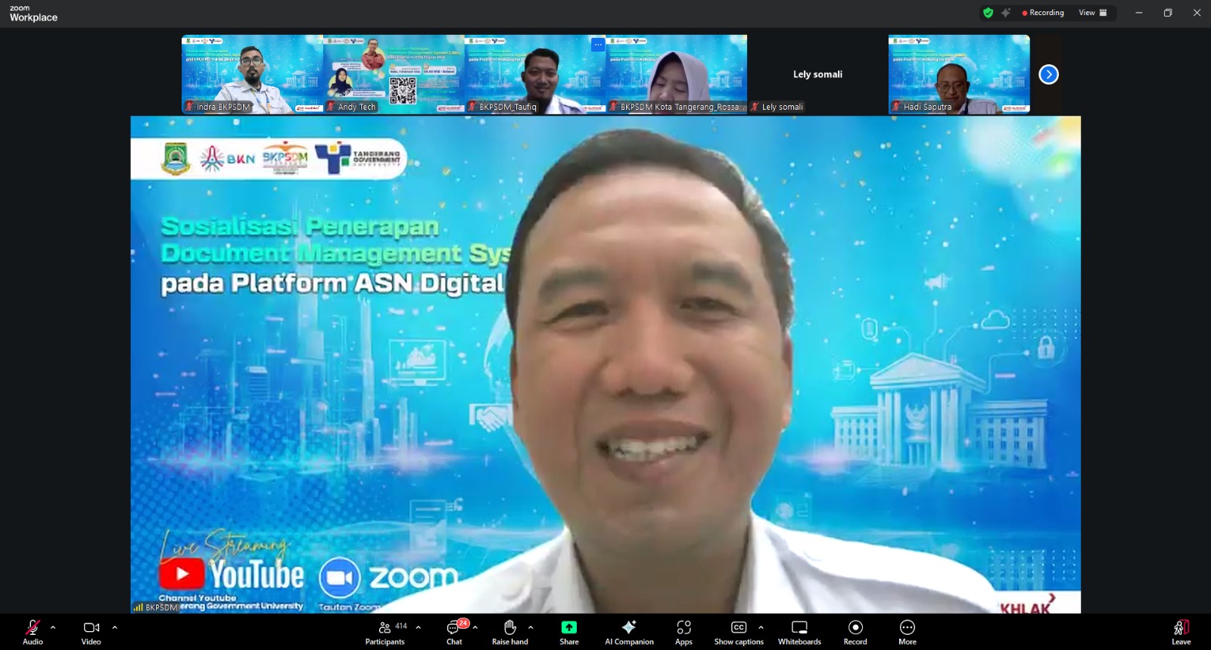The height and width of the screenshot is (650, 1211).
Task: Open the More options menu
Action: click(x=907, y=631)
